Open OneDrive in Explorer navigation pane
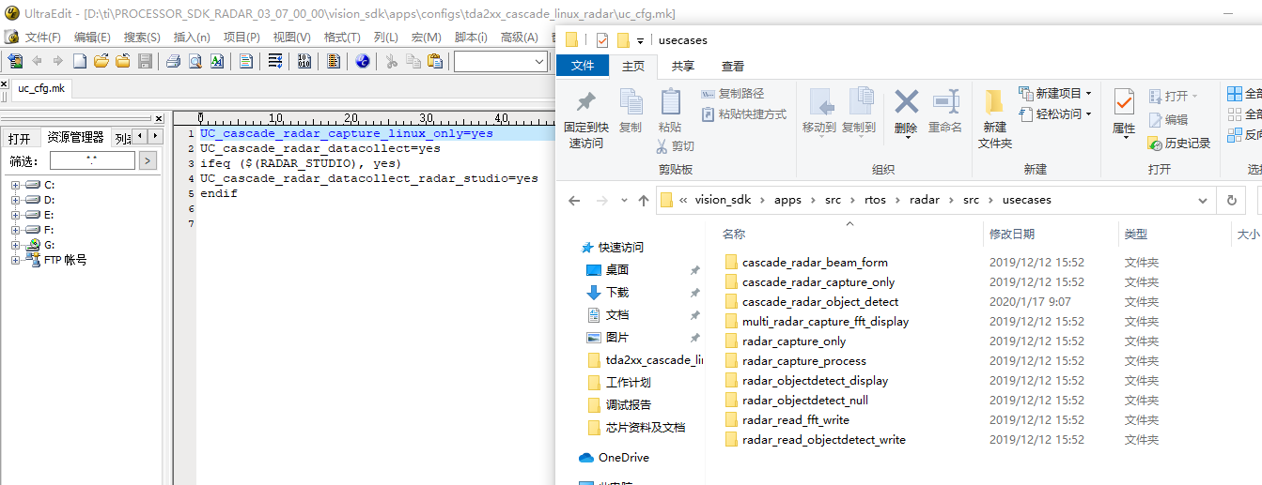 [624, 458]
